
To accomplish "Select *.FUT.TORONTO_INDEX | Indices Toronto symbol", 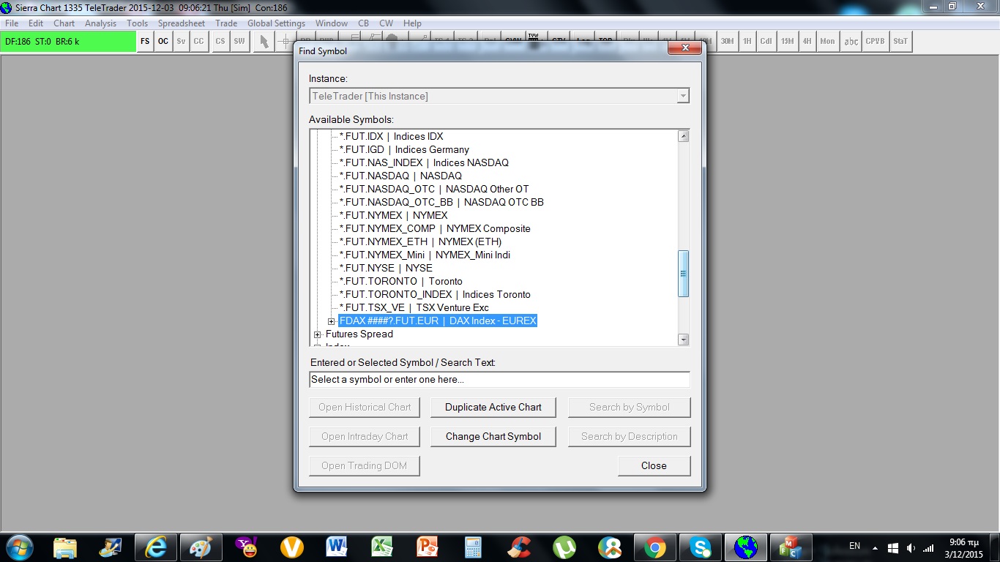I will coord(436,294).
